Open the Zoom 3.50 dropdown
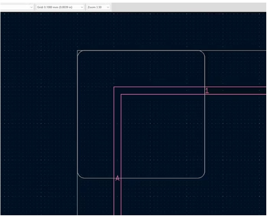 coord(98,7)
